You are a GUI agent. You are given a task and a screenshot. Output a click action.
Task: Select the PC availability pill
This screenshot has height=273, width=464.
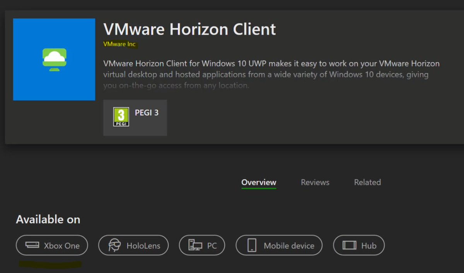point(202,245)
